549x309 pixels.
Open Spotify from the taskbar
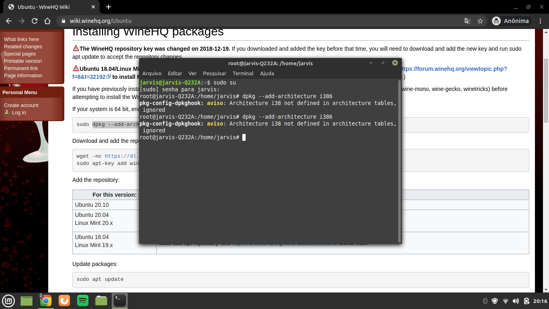point(83,301)
